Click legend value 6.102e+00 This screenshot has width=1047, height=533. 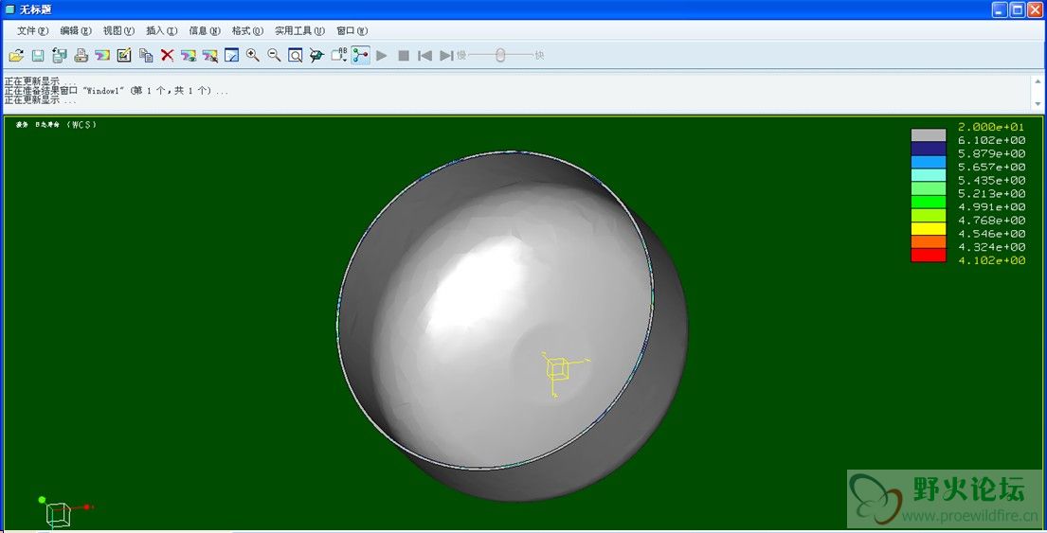[992, 140]
